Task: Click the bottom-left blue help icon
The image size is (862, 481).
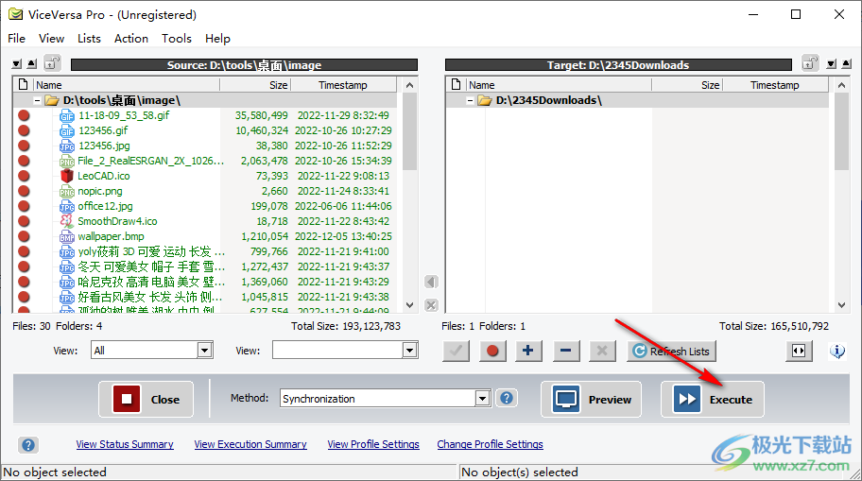Action: tap(28, 445)
